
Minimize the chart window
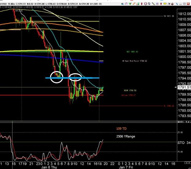(x=181, y=4)
